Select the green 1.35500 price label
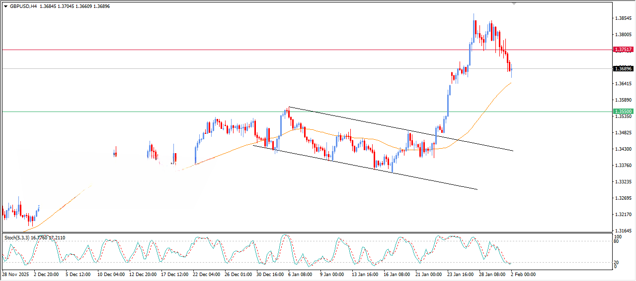Image resolution: width=636 pixels, height=281 pixels. (x=623, y=112)
